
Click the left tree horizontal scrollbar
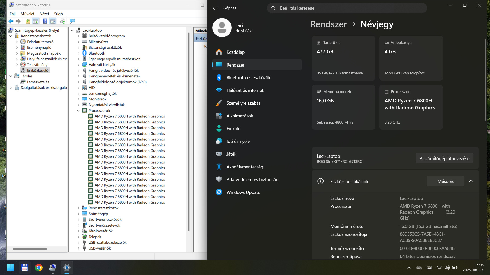pyautogui.click(x=30, y=249)
